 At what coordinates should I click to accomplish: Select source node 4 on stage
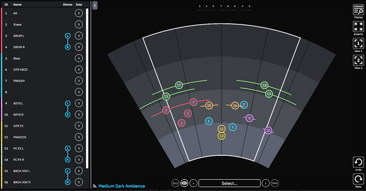coord(193,102)
